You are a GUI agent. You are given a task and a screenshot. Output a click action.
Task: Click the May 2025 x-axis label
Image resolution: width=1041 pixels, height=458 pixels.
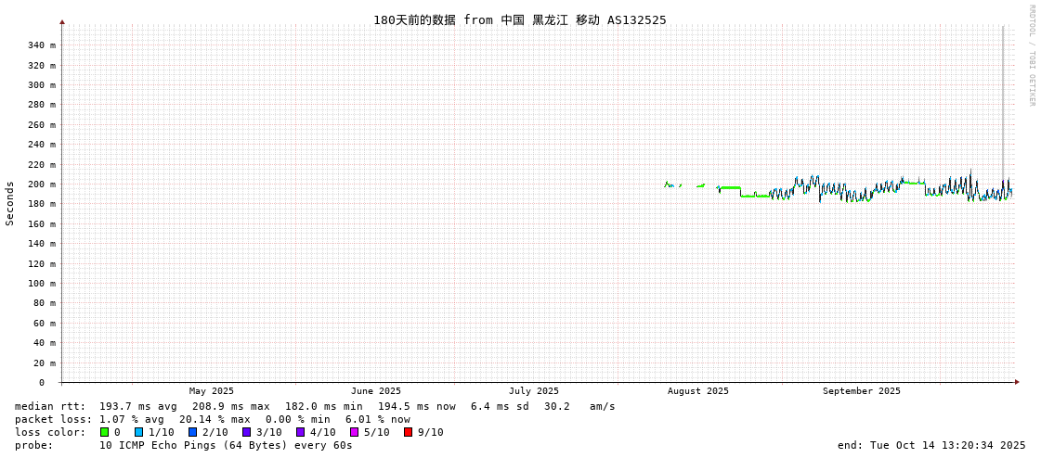click(212, 391)
